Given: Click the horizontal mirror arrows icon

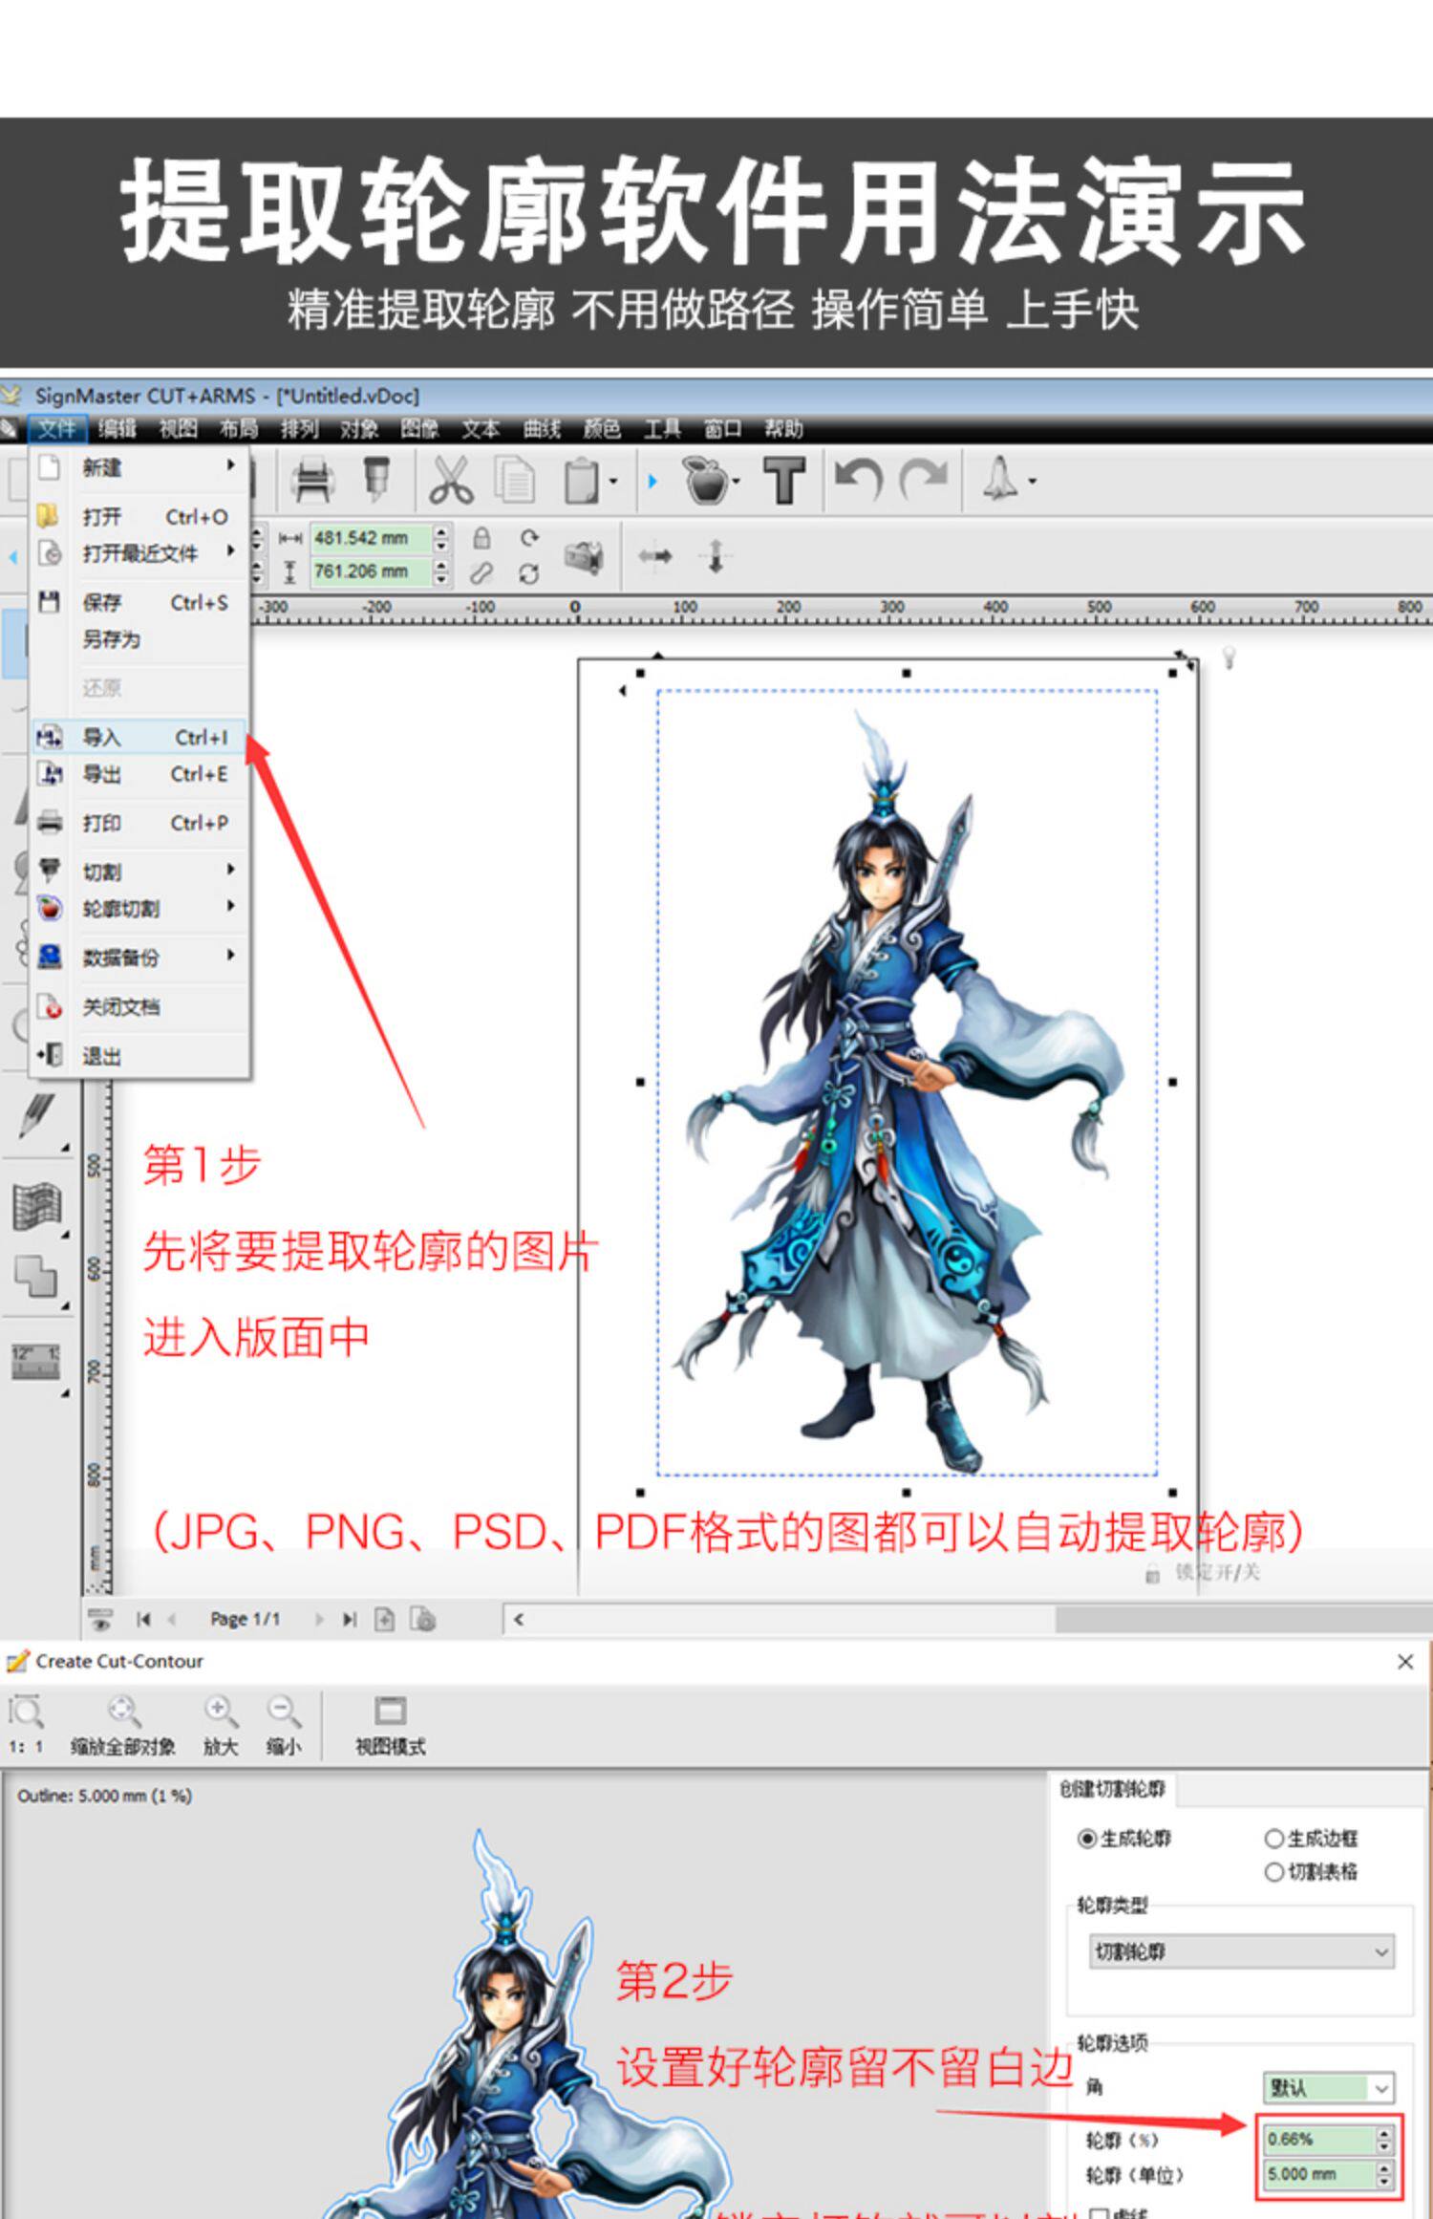Looking at the screenshot, I should (655, 555).
